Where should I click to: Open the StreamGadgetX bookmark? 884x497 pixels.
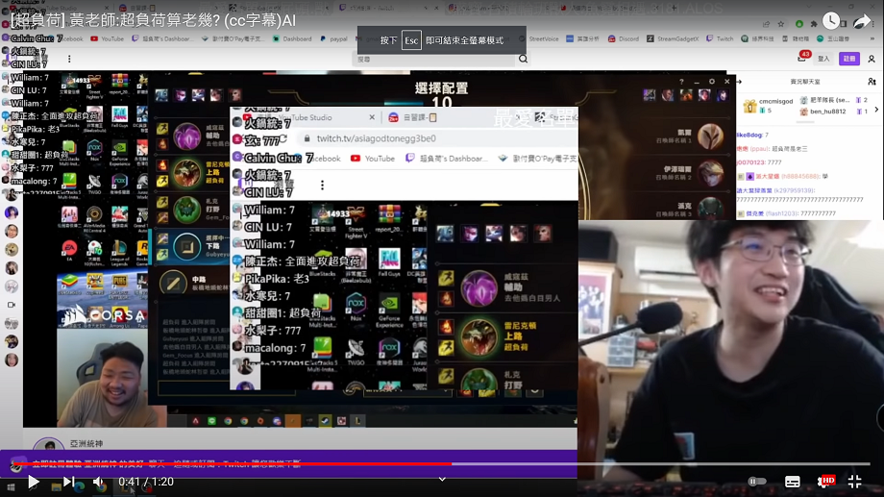pos(673,38)
